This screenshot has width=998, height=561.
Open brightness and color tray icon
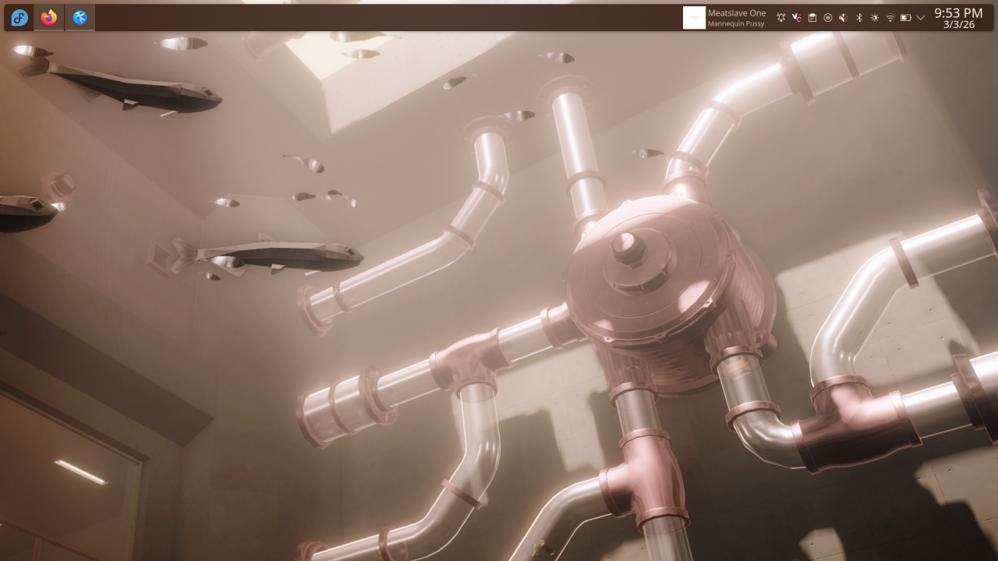click(x=874, y=18)
